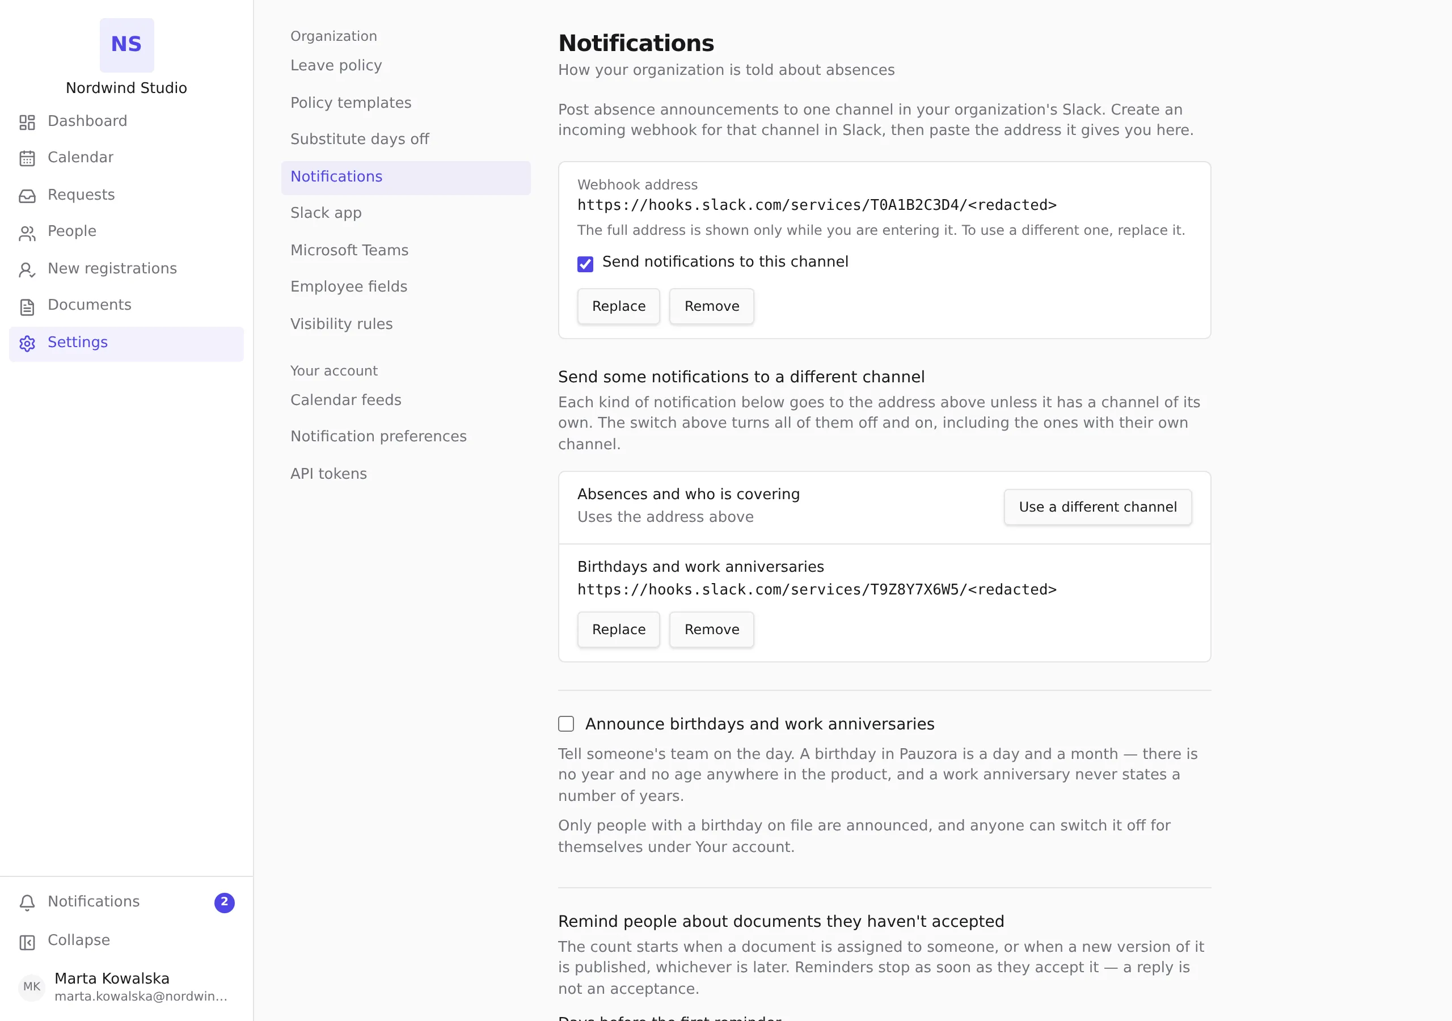Click the MK user avatar
Image resolution: width=1452 pixels, height=1021 pixels.
point(32,986)
